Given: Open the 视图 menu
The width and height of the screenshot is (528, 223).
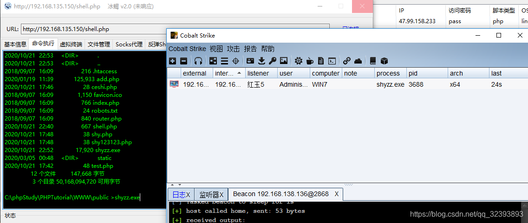Looking at the screenshot, I should [x=216, y=49].
